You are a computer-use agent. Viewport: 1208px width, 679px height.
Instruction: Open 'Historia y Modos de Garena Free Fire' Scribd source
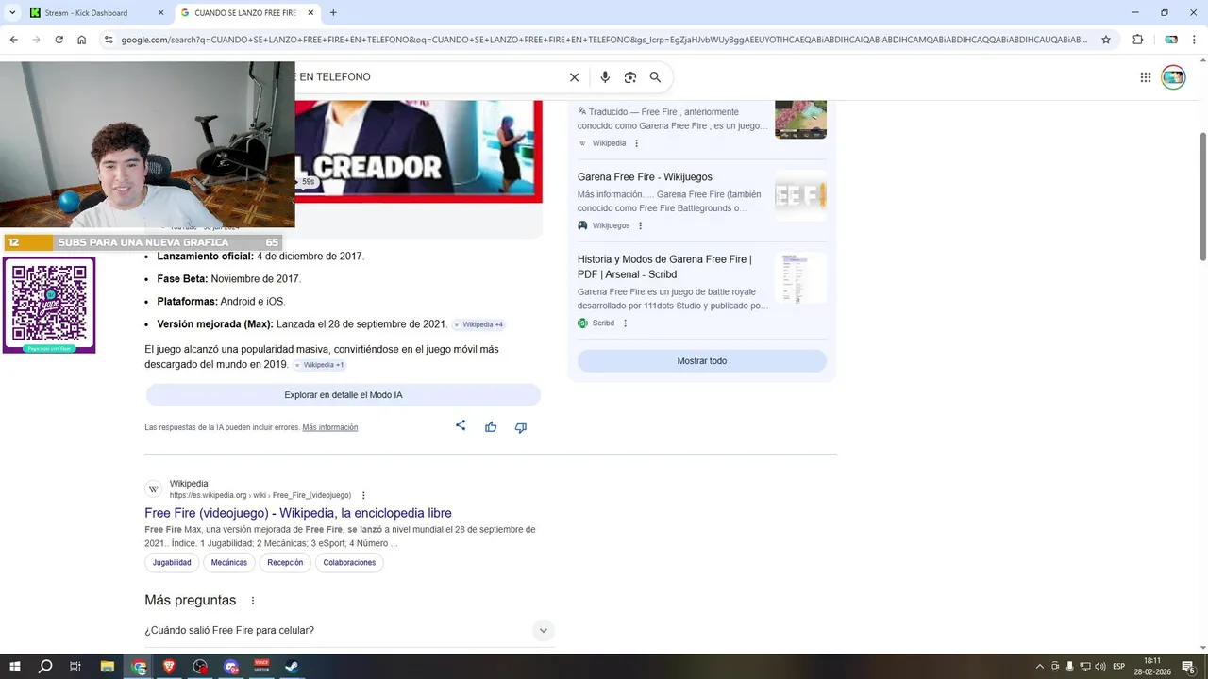coord(664,267)
